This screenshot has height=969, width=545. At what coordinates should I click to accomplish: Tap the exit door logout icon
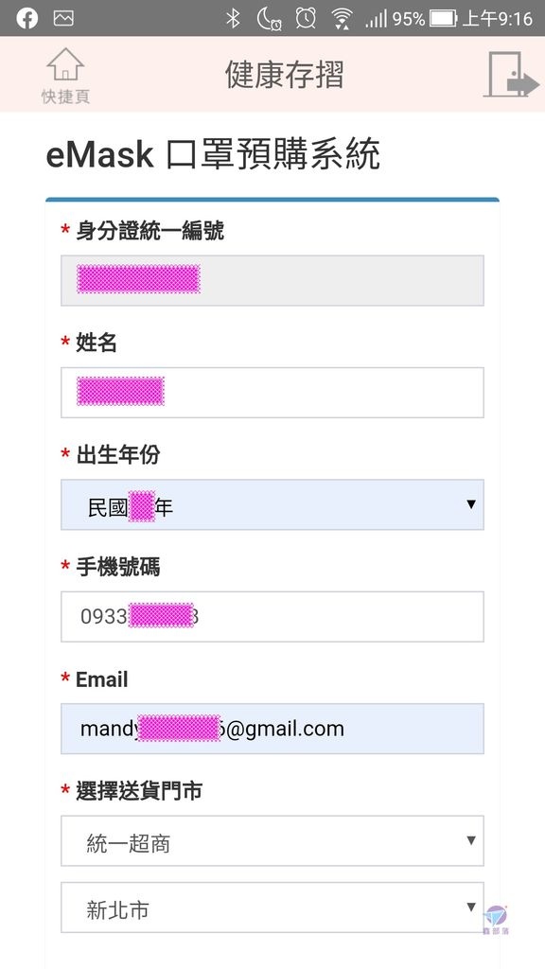[511, 74]
